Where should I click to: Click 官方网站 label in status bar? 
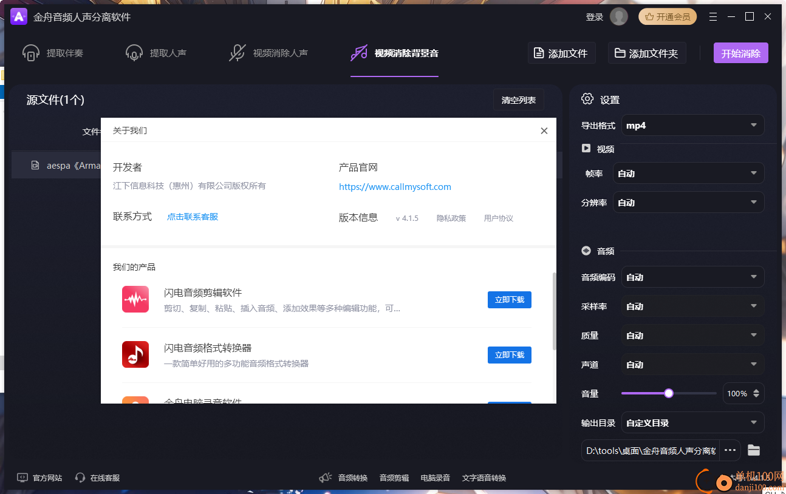pyautogui.click(x=47, y=478)
